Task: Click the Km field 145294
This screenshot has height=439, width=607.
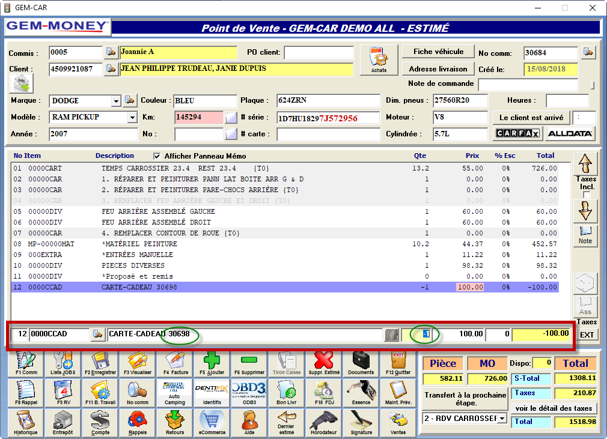Action: (198, 117)
